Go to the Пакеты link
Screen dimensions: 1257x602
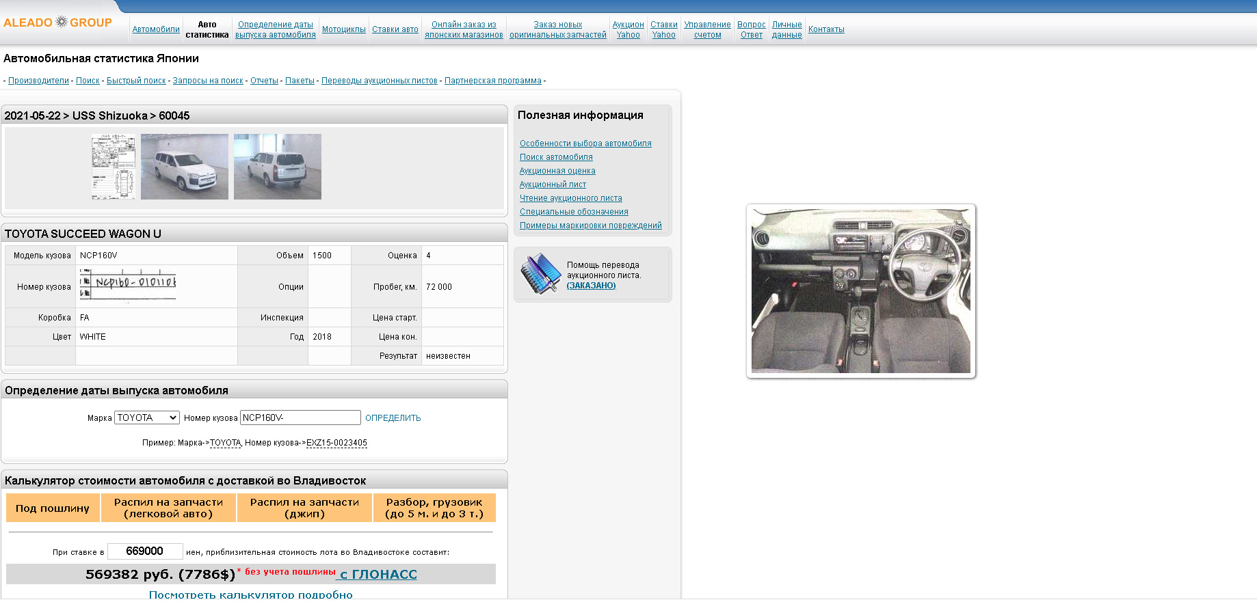pyautogui.click(x=300, y=81)
